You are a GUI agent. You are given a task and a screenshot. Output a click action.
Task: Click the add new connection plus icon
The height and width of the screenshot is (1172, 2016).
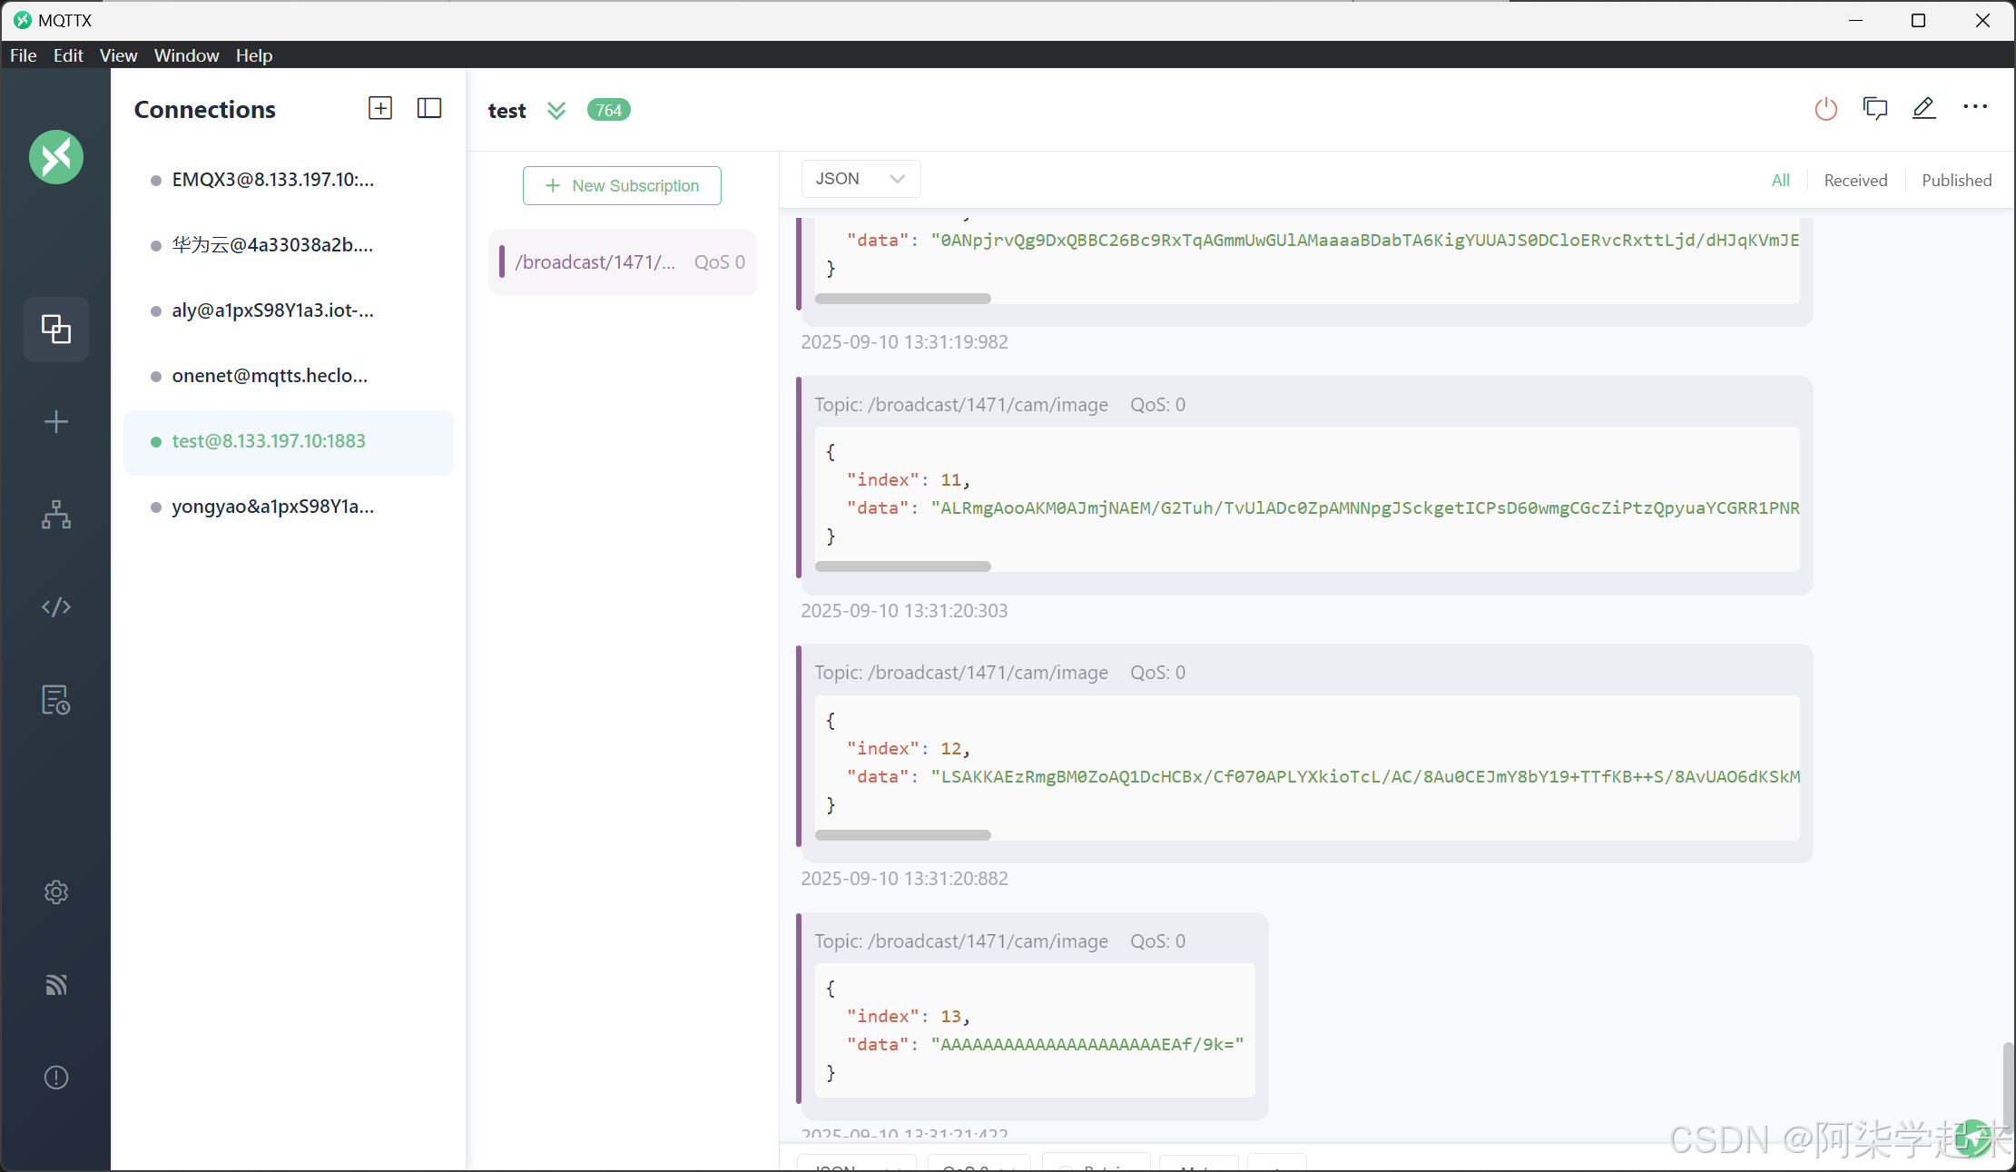[x=380, y=109]
